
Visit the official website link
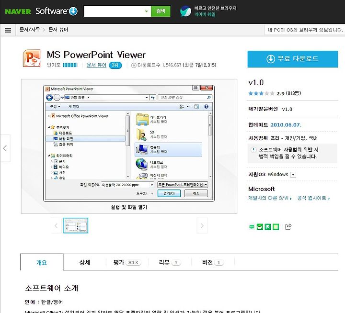click(x=313, y=198)
